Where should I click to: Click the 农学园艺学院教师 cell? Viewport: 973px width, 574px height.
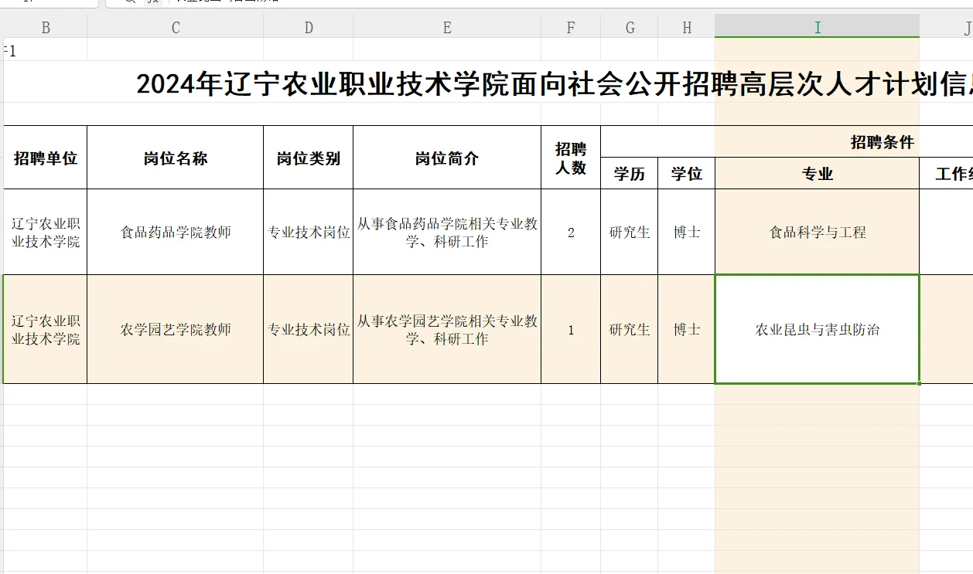pos(176,329)
